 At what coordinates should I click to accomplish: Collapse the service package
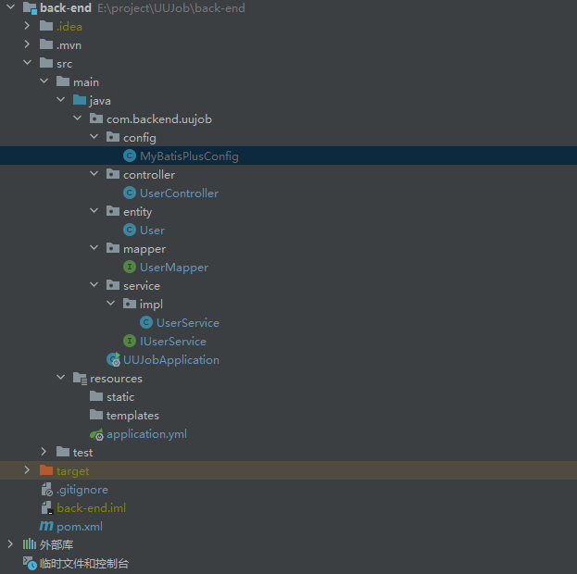coord(94,286)
